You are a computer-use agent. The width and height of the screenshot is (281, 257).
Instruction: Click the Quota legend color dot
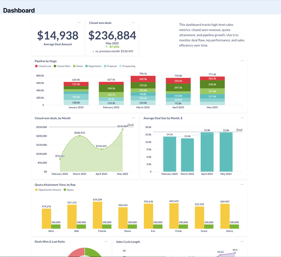pos(65,190)
